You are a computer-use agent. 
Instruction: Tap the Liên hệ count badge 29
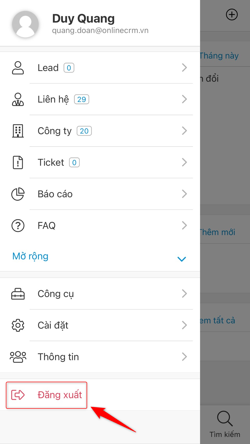[x=82, y=99]
